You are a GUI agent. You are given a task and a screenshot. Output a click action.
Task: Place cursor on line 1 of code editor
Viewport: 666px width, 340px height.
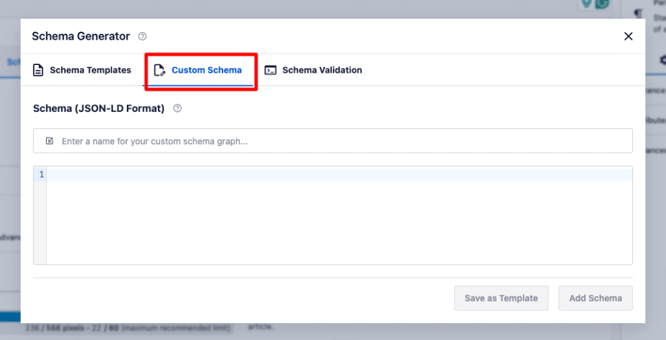coord(338,175)
